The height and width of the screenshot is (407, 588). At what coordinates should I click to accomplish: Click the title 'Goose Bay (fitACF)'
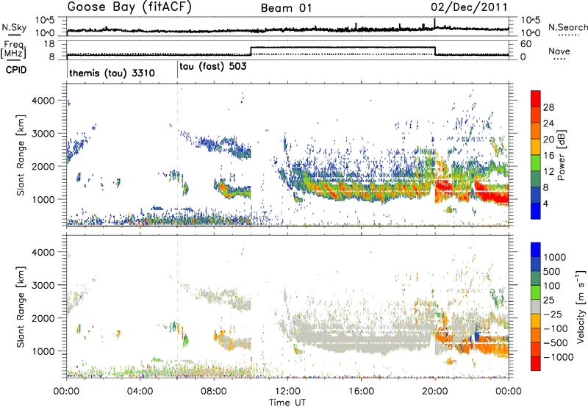pos(129,7)
